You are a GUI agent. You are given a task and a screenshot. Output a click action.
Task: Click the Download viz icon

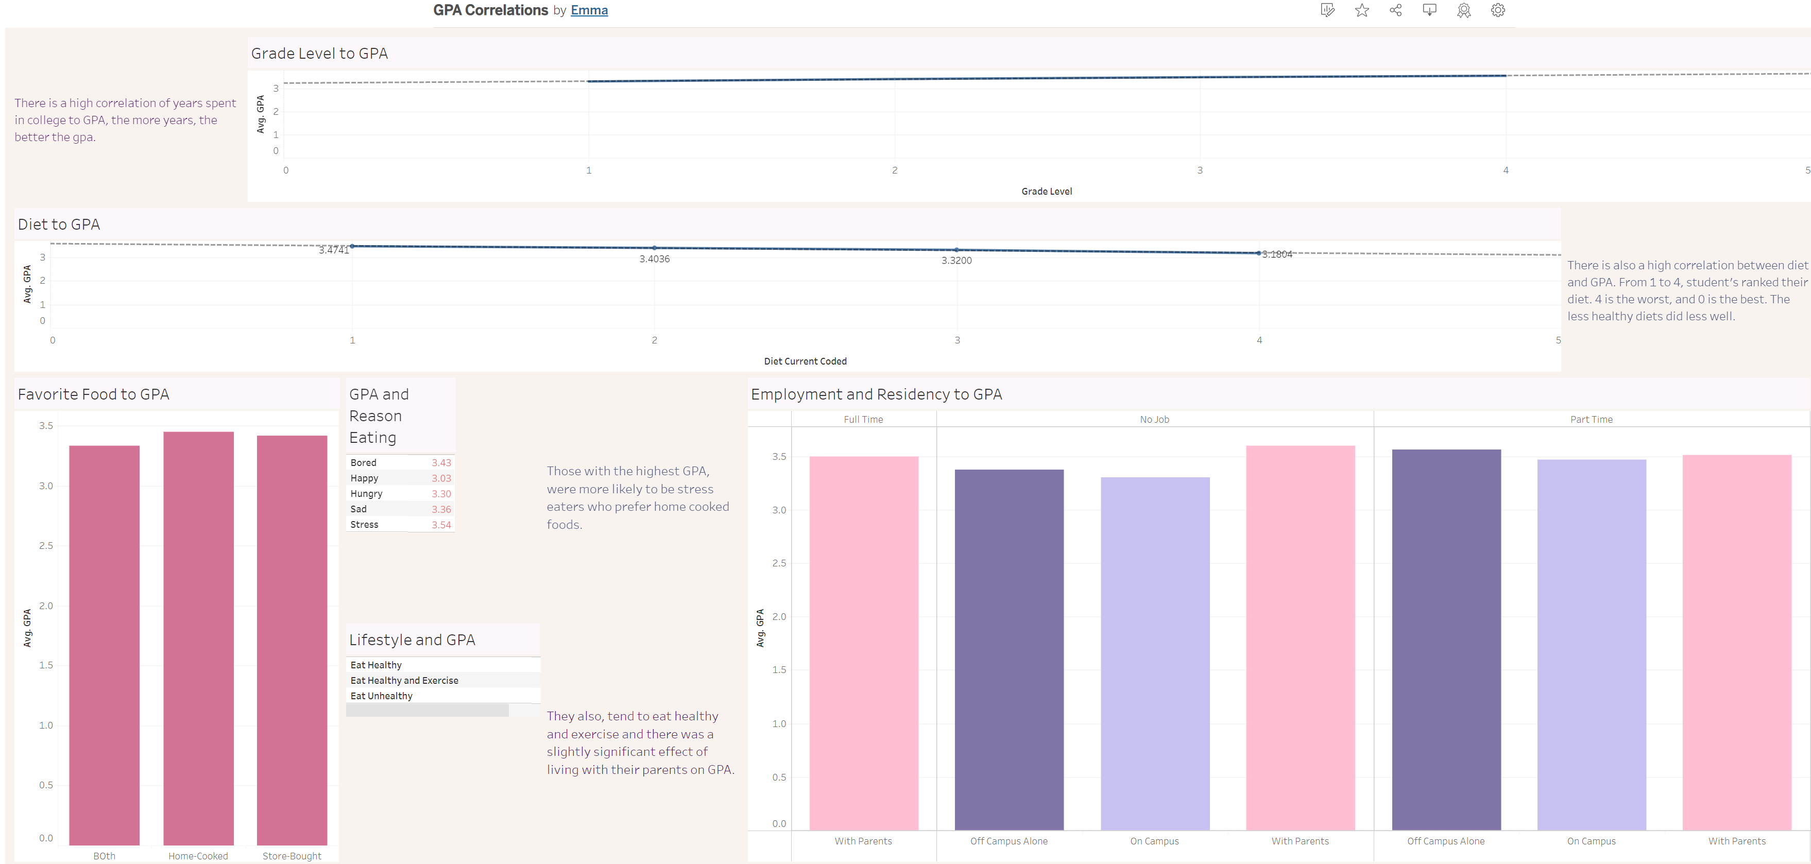pos(1429,10)
